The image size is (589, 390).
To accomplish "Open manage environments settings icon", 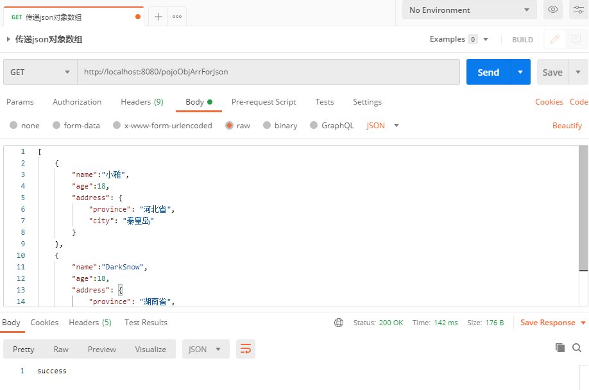I will pyautogui.click(x=579, y=10).
